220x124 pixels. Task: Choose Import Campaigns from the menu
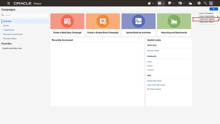tap(207, 13)
